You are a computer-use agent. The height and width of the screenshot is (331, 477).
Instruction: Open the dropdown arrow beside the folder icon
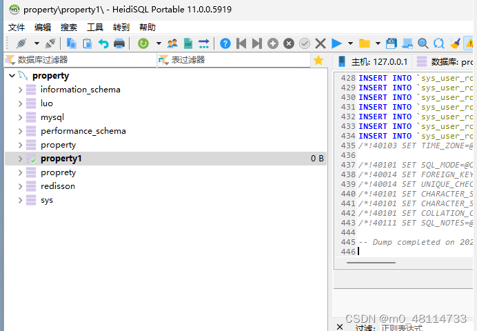[x=378, y=43]
